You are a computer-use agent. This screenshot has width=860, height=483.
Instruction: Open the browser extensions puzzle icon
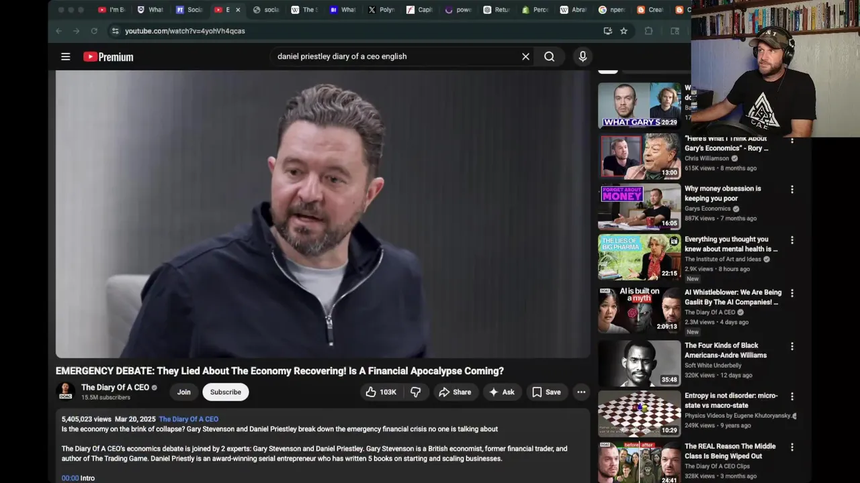pyautogui.click(x=648, y=31)
